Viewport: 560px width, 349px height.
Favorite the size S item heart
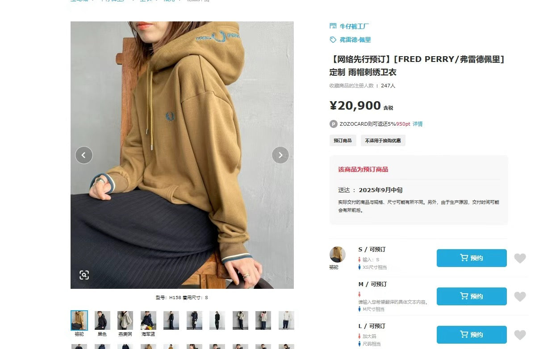point(520,258)
